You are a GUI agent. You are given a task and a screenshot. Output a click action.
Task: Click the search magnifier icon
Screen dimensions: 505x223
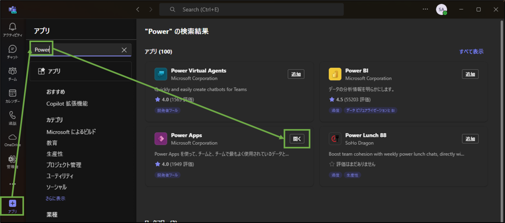coord(173,9)
